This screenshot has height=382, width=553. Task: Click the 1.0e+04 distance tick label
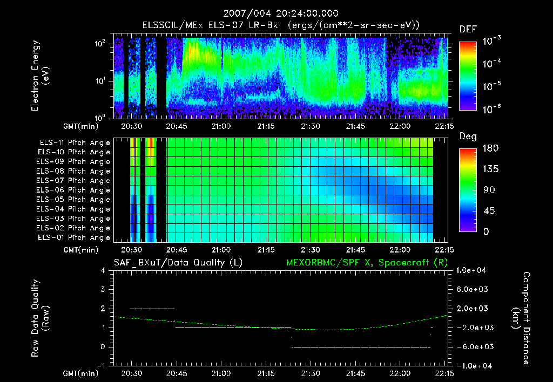point(471,270)
